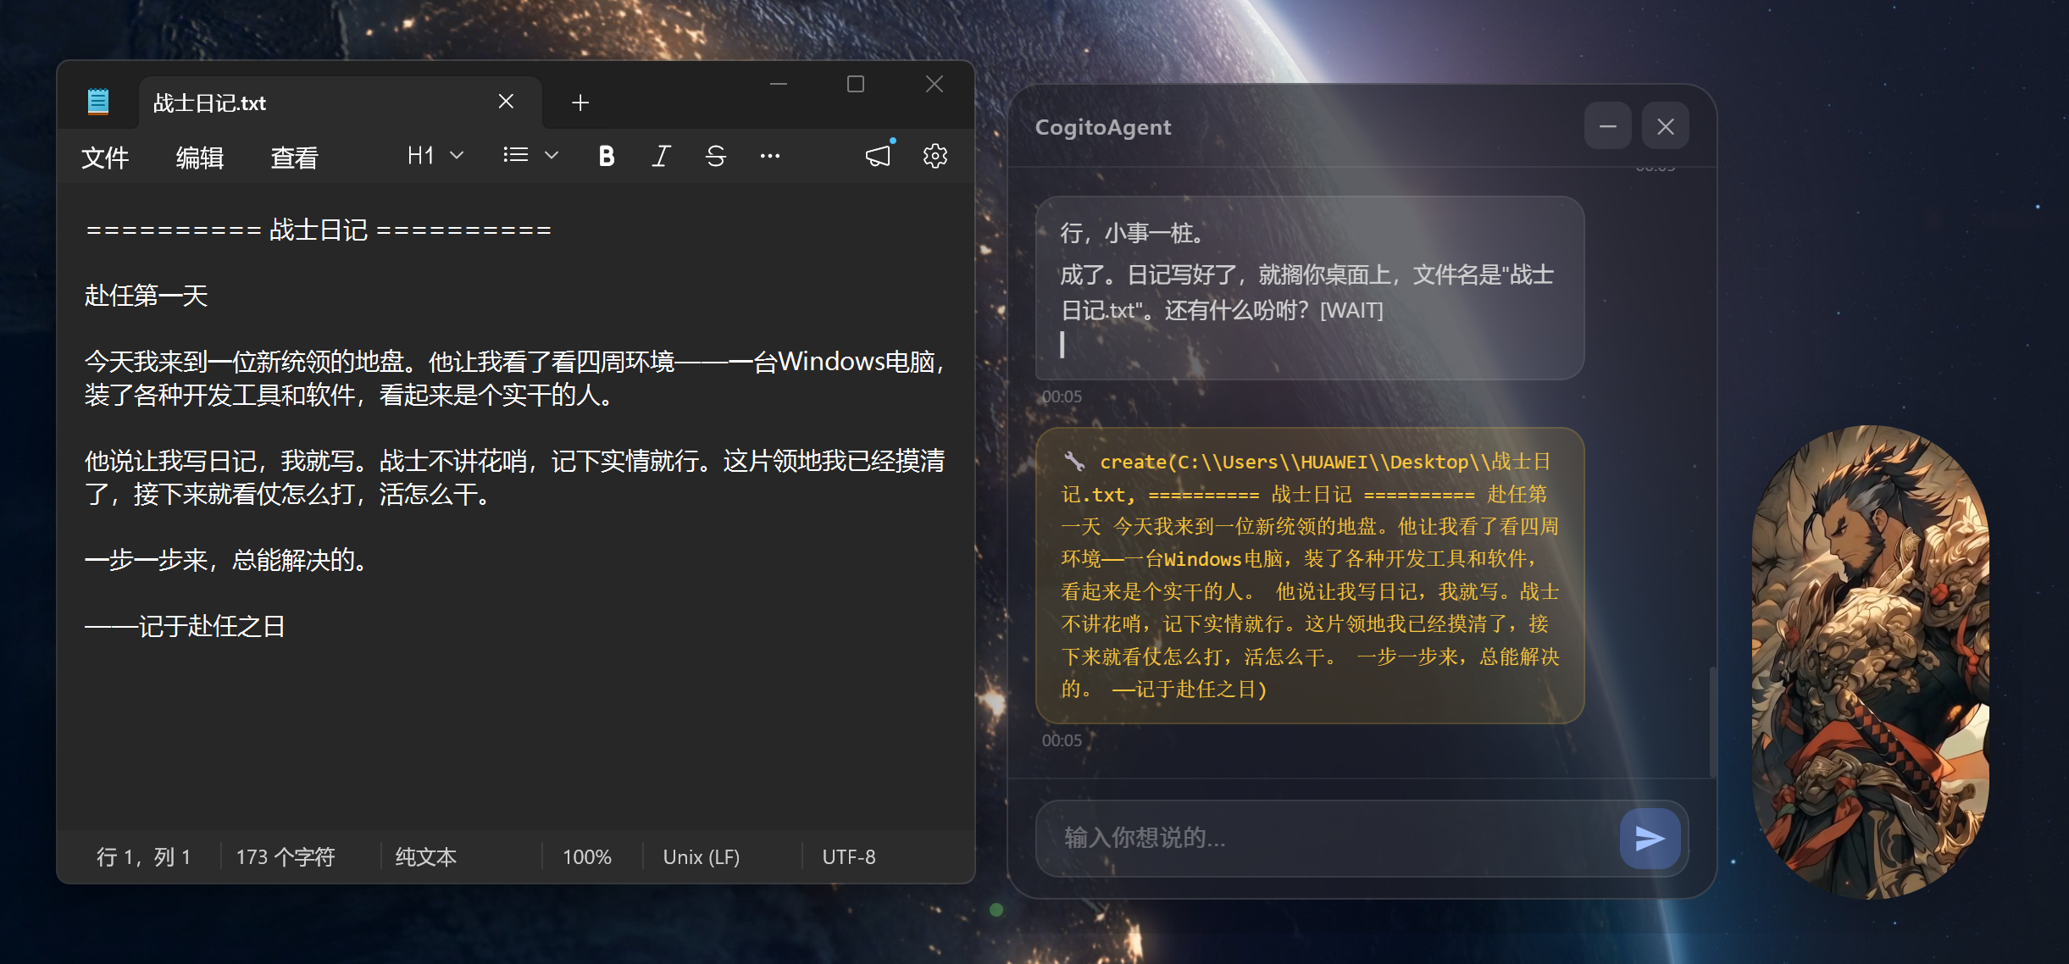Open the megaphone what's new icon
The height and width of the screenshot is (964, 2069).
coord(879,155)
